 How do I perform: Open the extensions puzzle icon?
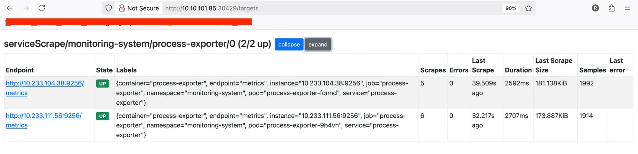tap(612, 8)
